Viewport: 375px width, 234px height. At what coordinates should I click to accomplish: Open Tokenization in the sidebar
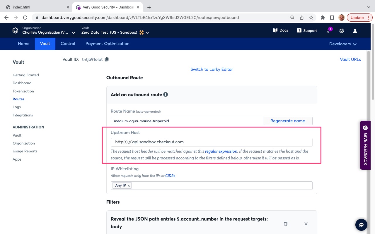pos(23,91)
